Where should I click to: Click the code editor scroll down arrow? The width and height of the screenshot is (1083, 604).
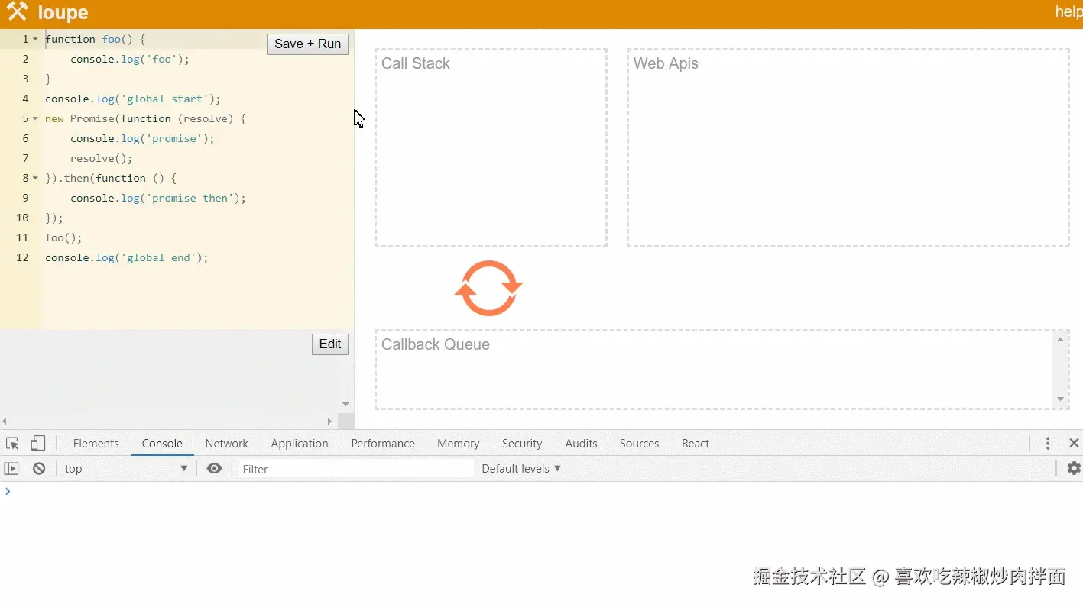[345, 405]
